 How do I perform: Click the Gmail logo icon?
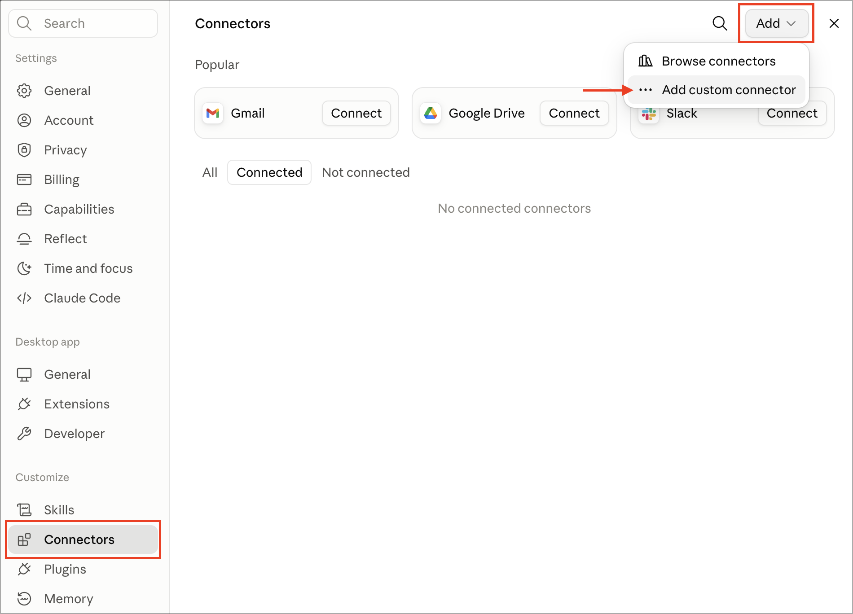(213, 113)
